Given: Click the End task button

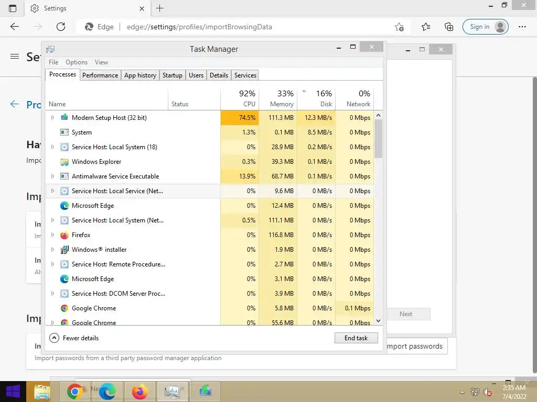Looking at the screenshot, I should [x=356, y=338].
